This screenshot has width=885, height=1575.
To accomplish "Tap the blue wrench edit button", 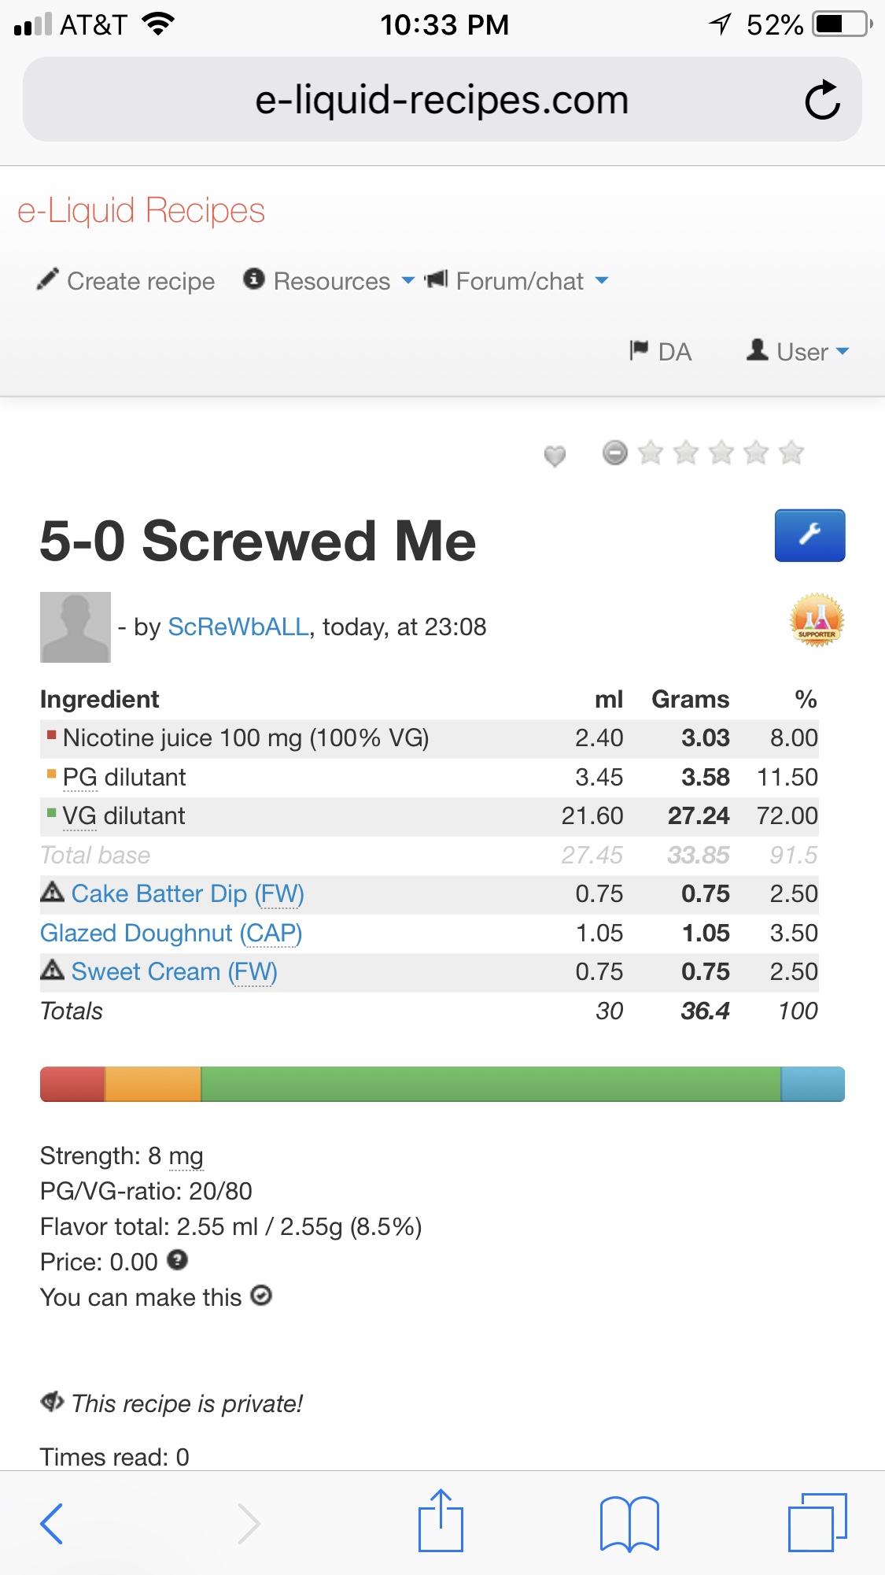I will click(809, 535).
